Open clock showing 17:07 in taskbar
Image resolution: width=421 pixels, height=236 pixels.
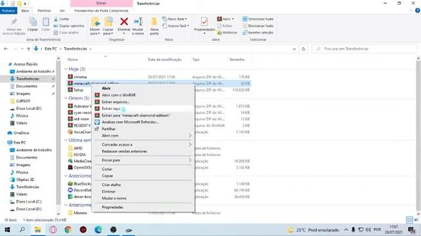pos(393,229)
